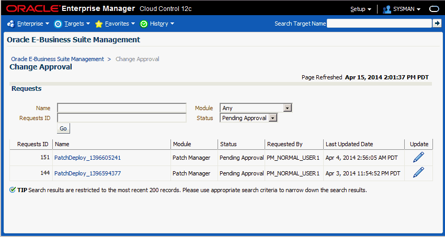The image size is (445, 237).
Task: Click date Apr 4, 2014 2:56:05 AM PDT
Action: point(361,158)
